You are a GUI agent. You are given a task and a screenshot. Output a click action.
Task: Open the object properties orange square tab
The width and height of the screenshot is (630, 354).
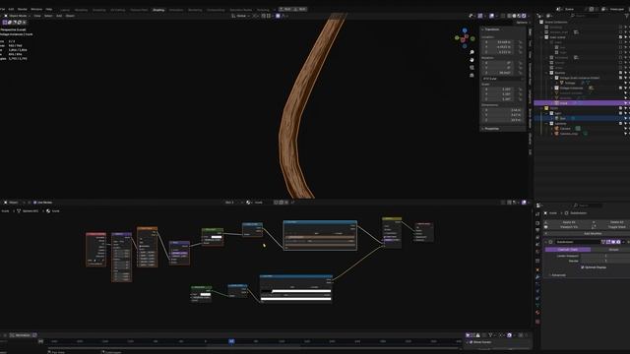537,269
